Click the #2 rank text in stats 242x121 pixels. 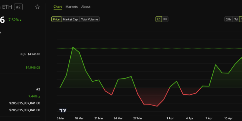(38, 89)
